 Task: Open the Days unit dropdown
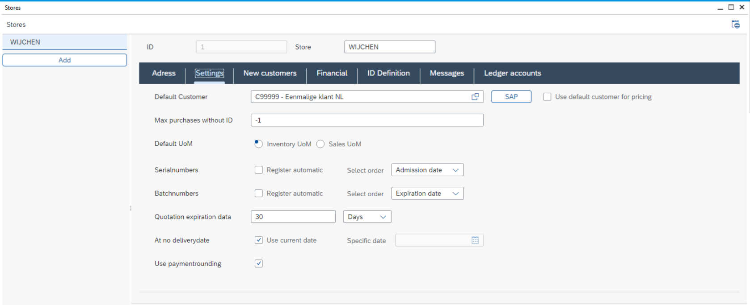click(367, 217)
